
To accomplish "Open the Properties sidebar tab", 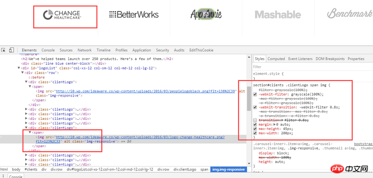I will coord(356,59).
